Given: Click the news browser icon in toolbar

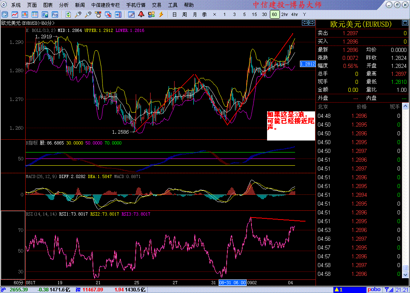Looking at the screenshot, I should tap(45, 15).
